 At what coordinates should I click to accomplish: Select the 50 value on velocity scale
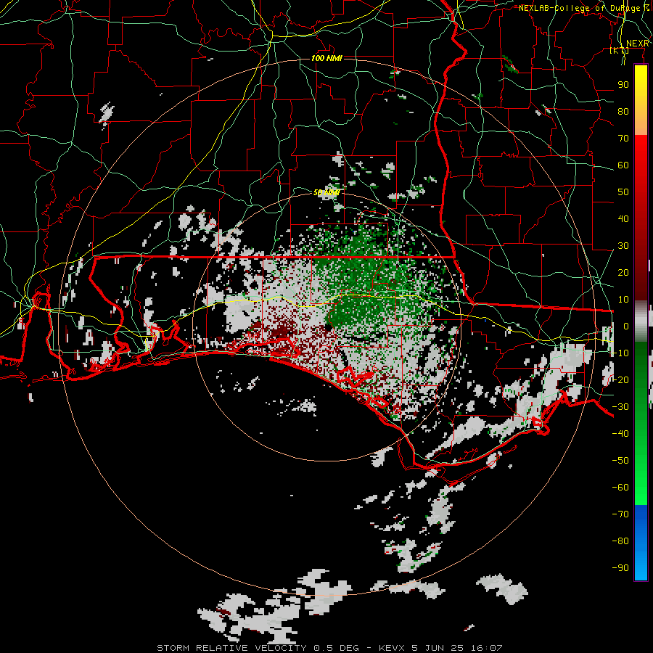[623, 192]
